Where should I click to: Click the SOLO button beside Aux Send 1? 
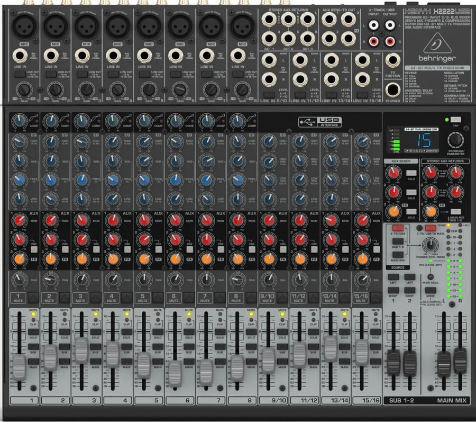point(411,174)
